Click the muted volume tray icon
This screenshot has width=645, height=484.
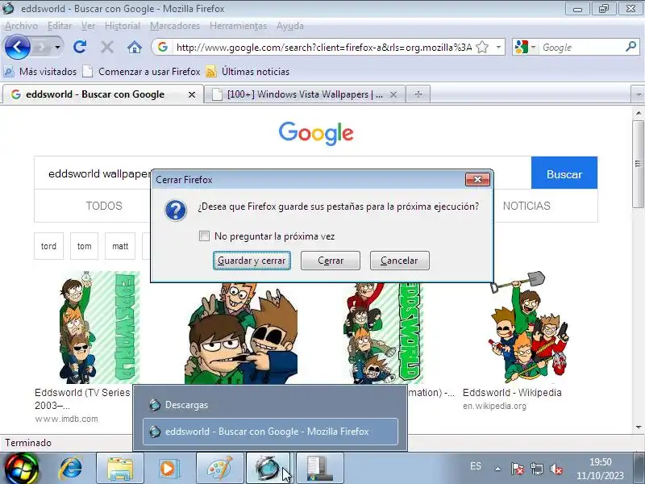click(x=556, y=469)
